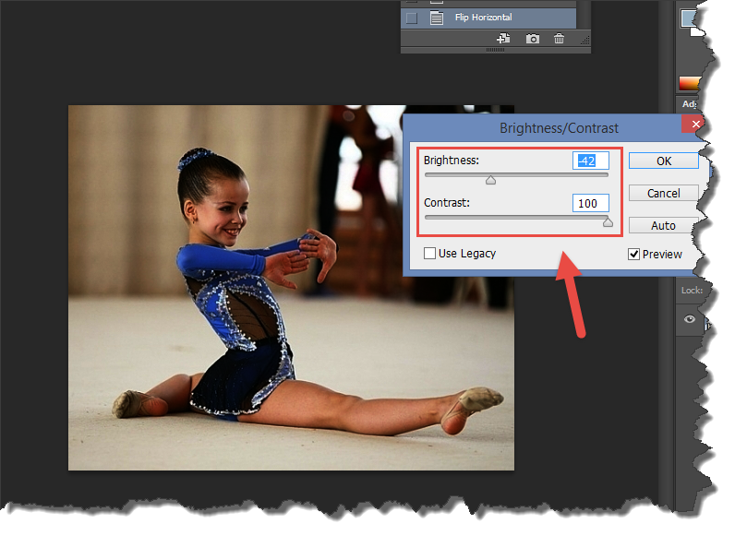Click the orange gradient swatch
Image resolution: width=735 pixels, height=536 pixels.
(689, 83)
